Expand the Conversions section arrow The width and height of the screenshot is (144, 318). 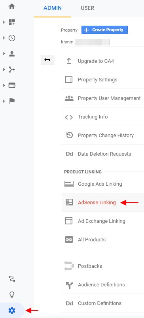pyautogui.click(x=4, y=101)
